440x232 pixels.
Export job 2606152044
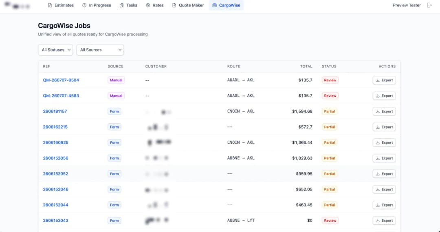[384, 205]
